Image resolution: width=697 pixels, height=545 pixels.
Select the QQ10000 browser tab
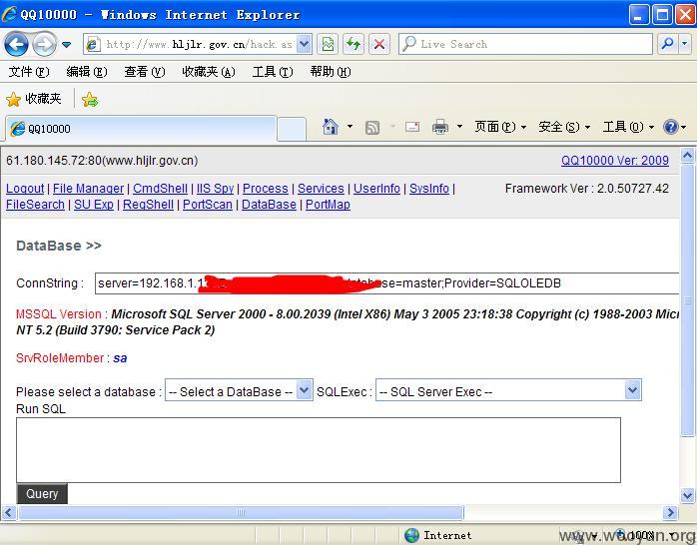click(x=141, y=129)
